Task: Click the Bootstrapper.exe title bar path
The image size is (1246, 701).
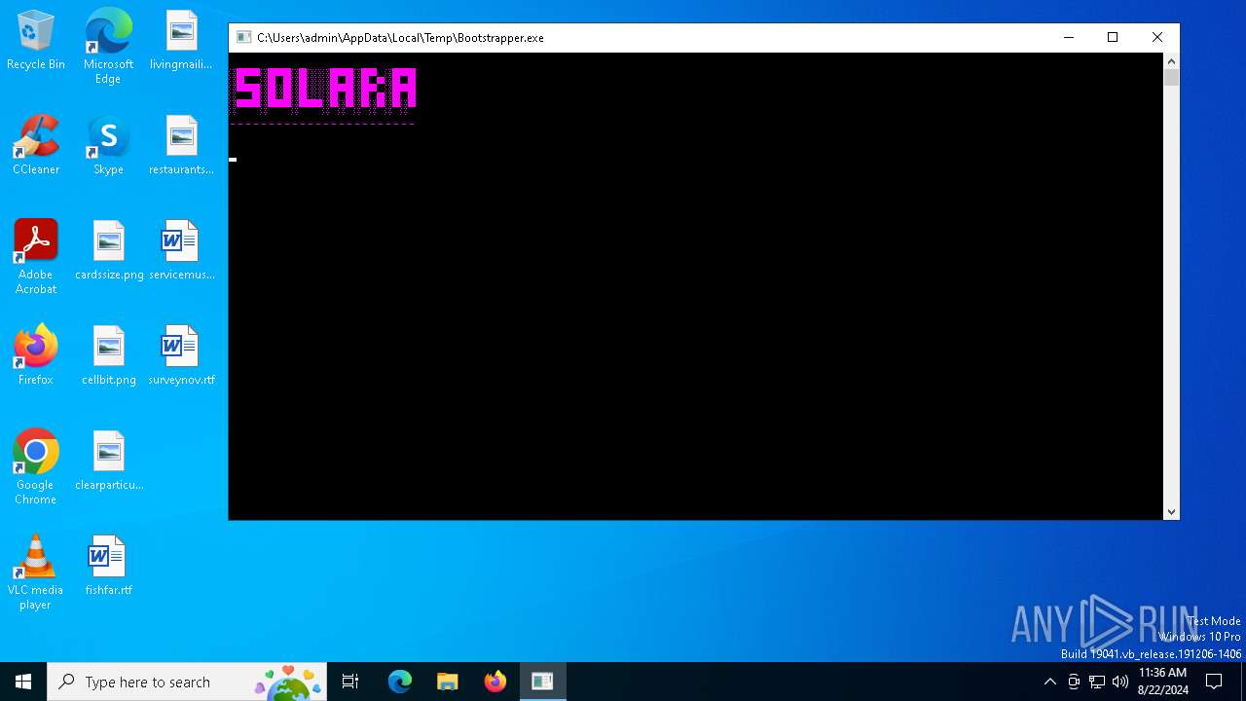Action: click(x=400, y=38)
